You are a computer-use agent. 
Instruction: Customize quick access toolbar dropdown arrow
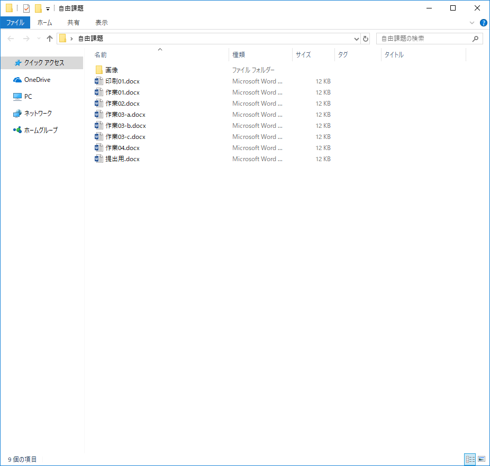(x=48, y=9)
